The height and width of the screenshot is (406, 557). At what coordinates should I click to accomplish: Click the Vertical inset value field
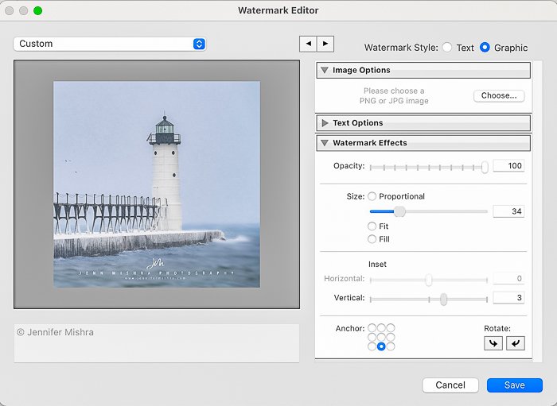pos(508,298)
